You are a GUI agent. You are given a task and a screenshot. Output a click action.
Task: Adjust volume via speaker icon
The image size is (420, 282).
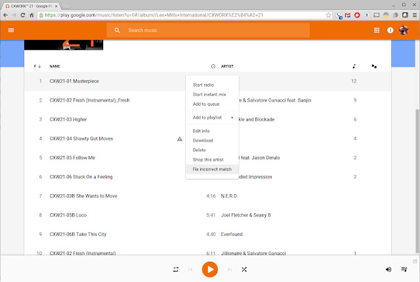(388, 270)
